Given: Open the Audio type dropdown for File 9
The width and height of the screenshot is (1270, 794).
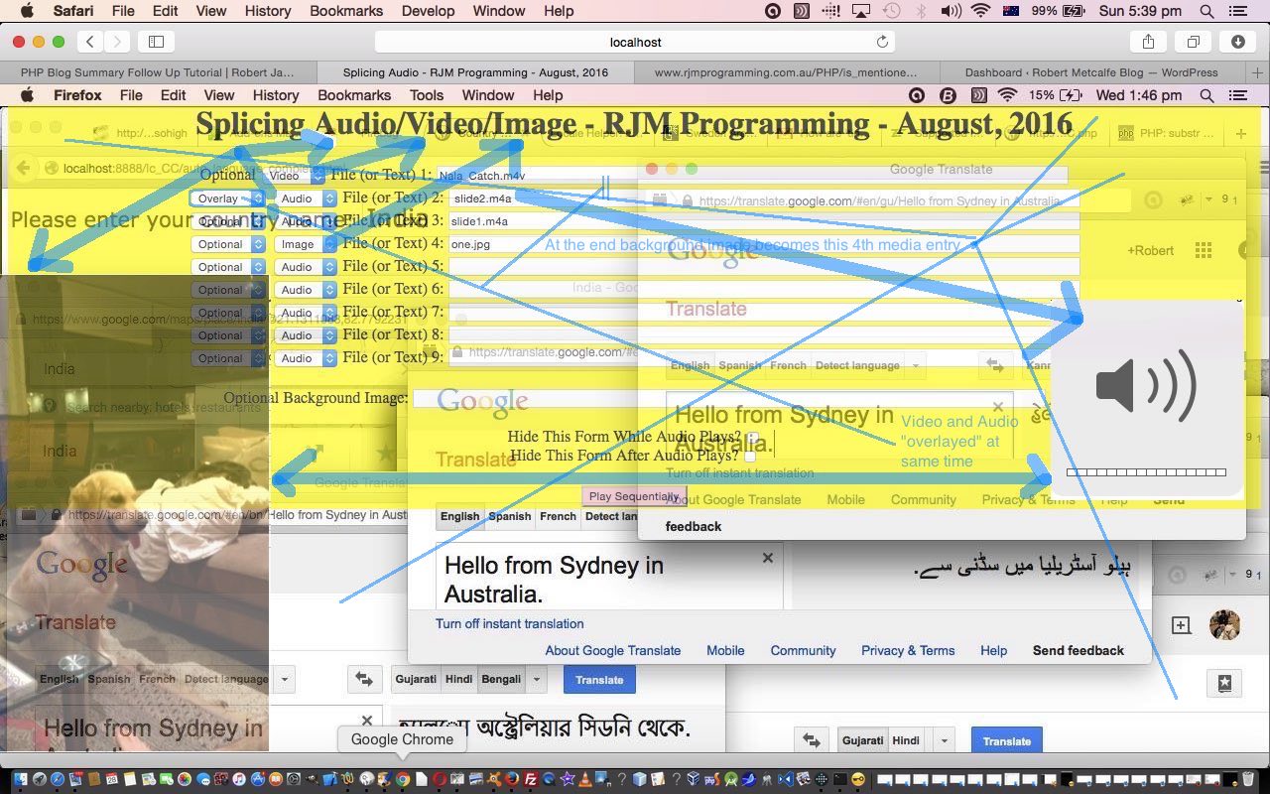Looking at the screenshot, I should click(x=306, y=358).
